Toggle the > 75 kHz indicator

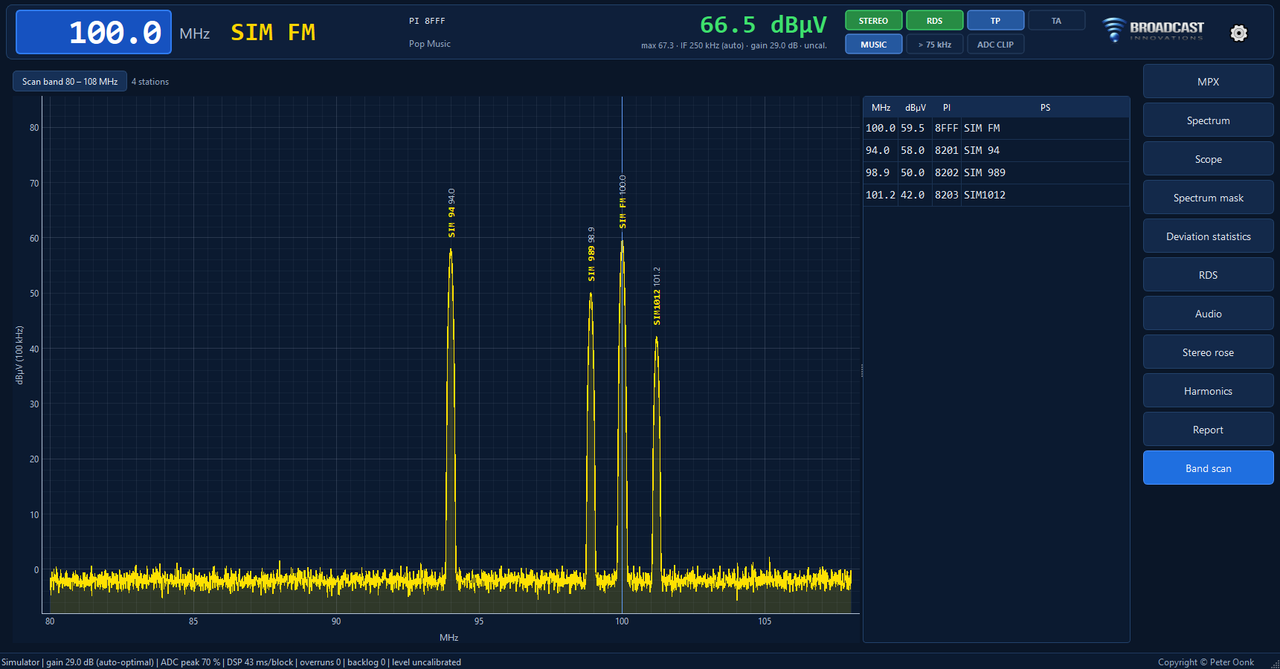point(934,45)
